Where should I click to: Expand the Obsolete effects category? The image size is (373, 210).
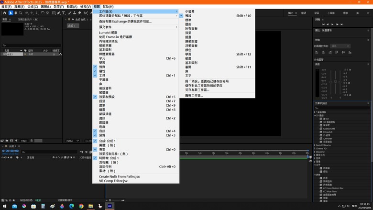pos(315,152)
